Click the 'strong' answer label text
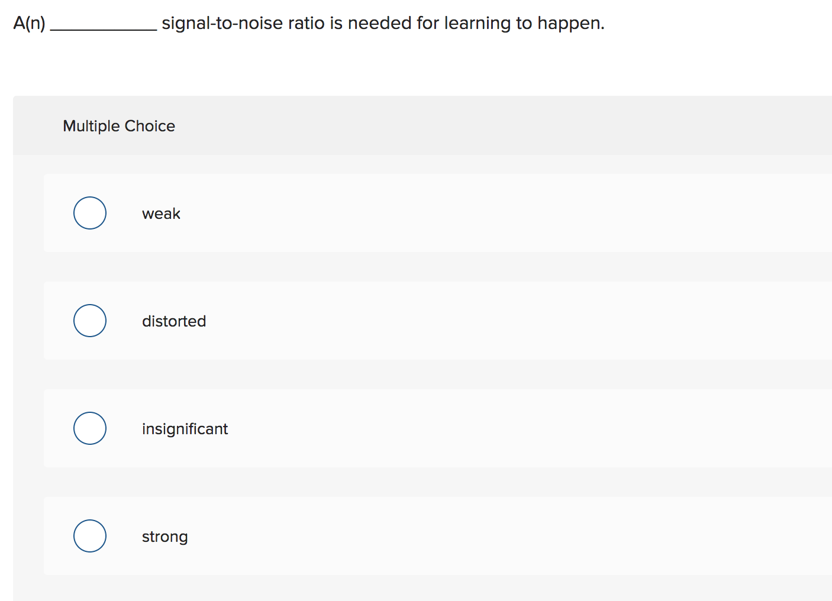This screenshot has height=601, width=832. tap(165, 537)
